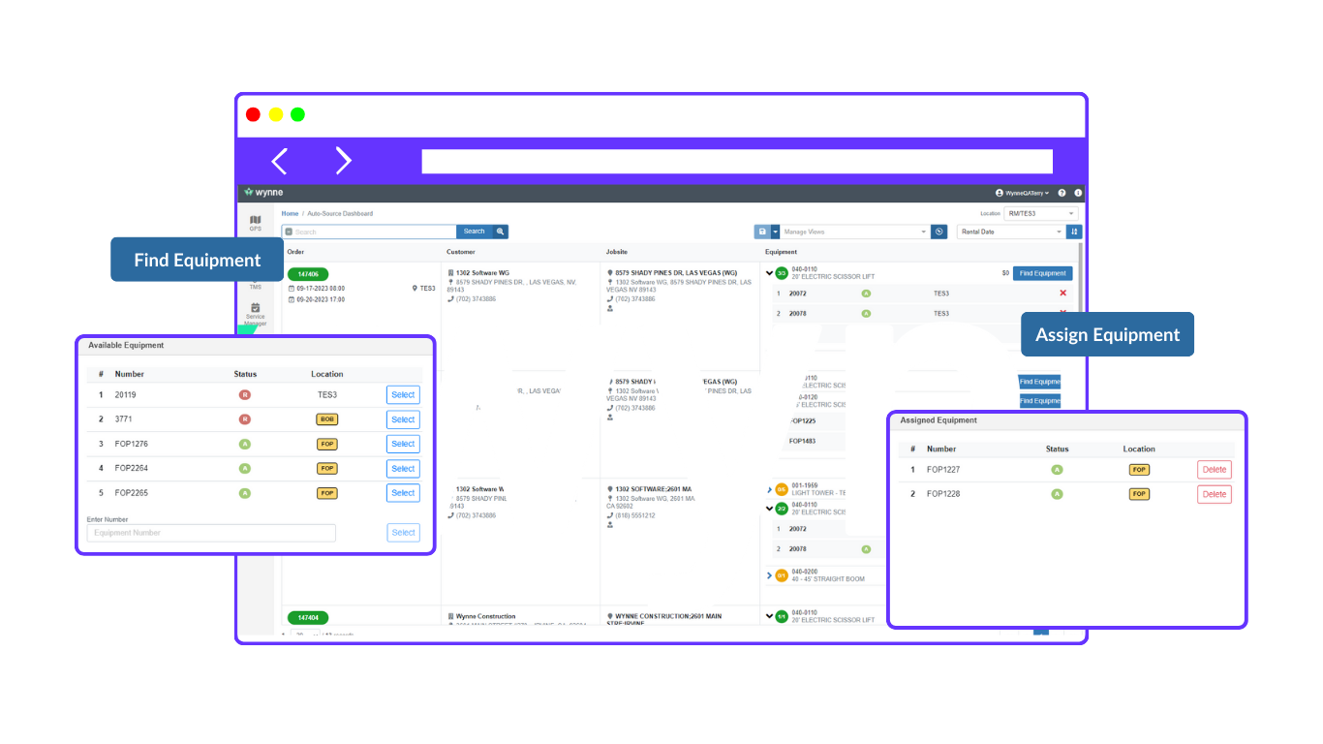Open Service Manager from the sidebar
Image resolution: width=1323 pixels, height=744 pixels.
pos(255,310)
